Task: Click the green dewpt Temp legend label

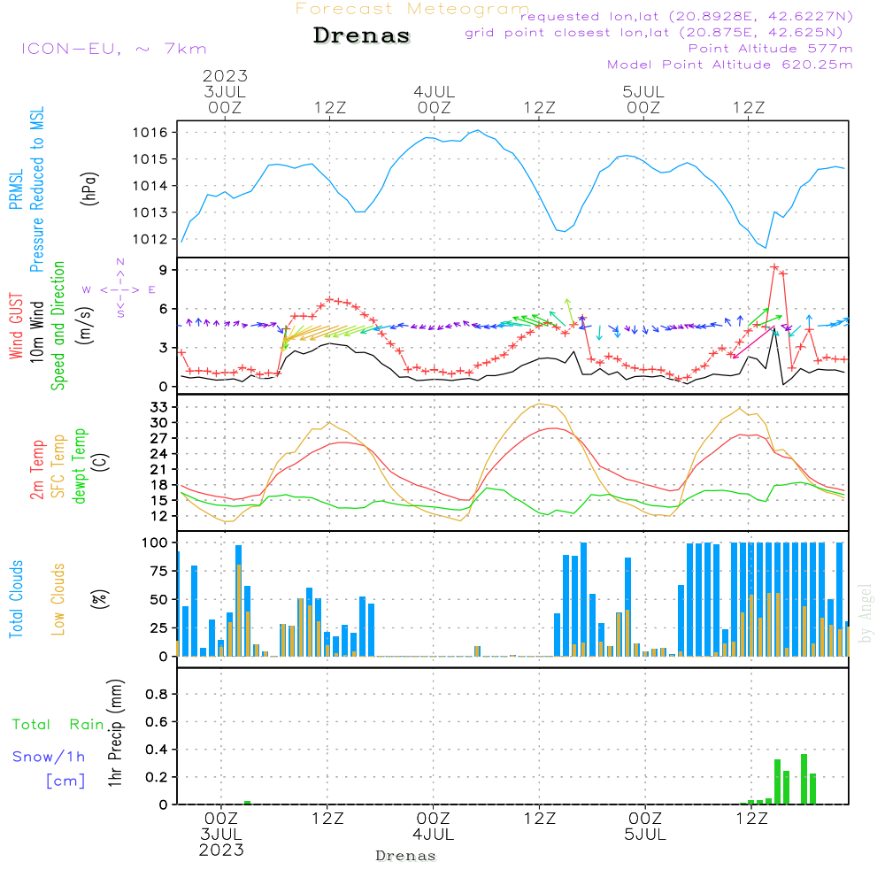Action: (80, 466)
